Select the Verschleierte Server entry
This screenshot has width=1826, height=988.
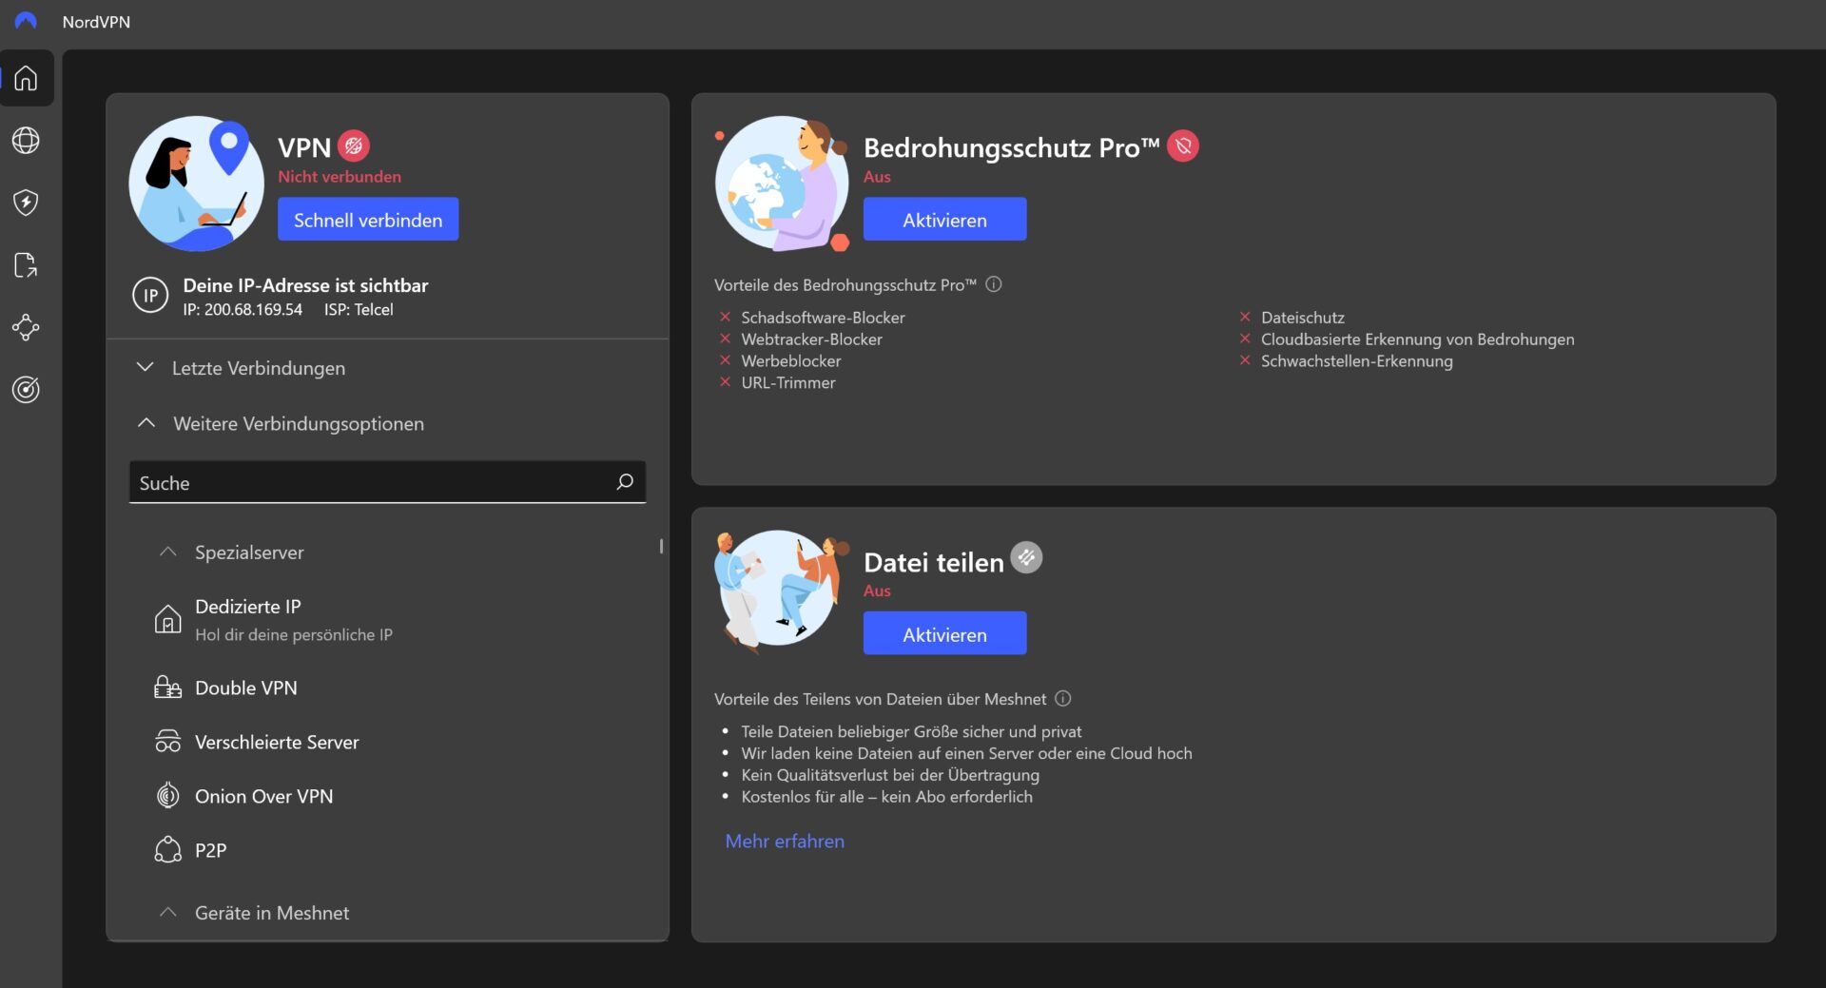[x=388, y=742]
